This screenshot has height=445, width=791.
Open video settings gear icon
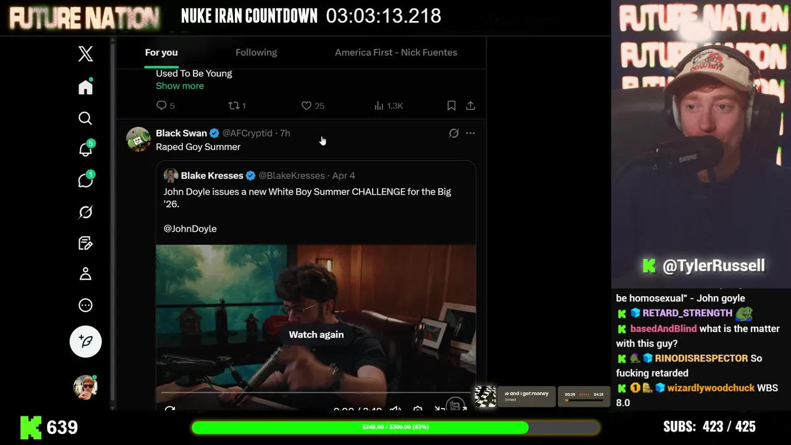tap(418, 409)
